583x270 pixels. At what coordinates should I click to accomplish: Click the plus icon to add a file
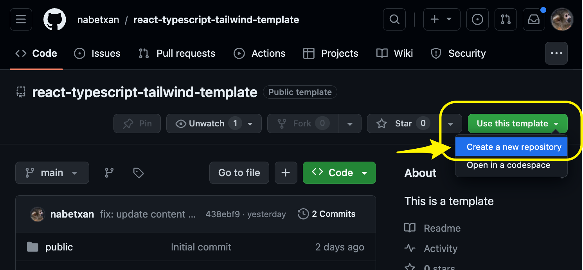tap(286, 173)
